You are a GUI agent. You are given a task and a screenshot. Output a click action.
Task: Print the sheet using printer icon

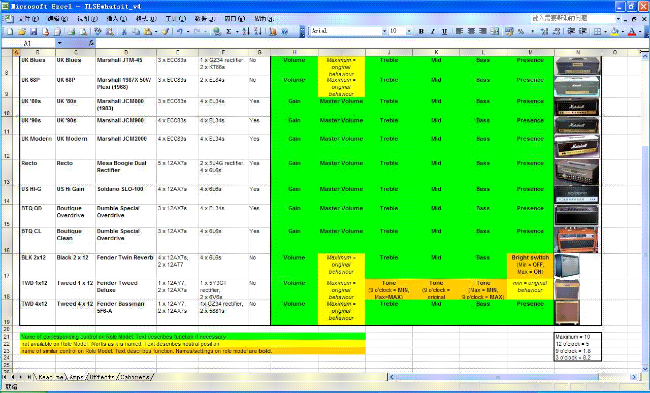71,31
